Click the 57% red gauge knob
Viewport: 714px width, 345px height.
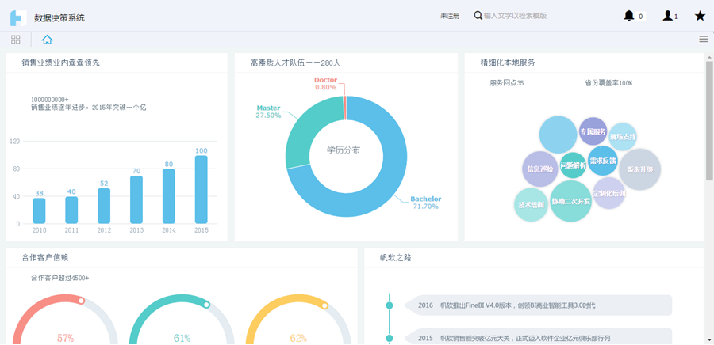81,301
